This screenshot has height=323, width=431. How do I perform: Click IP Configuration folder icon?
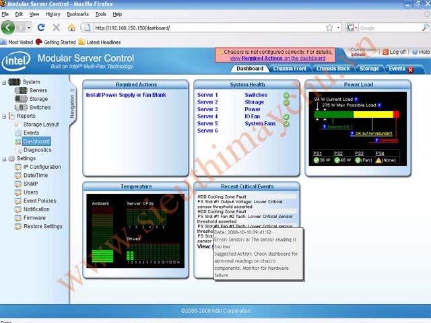click(18, 167)
